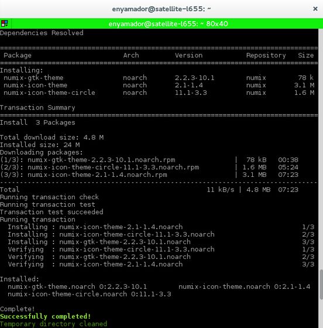Click the '05:24' download time
The height and width of the screenshot is (328, 323).
pos(288,168)
